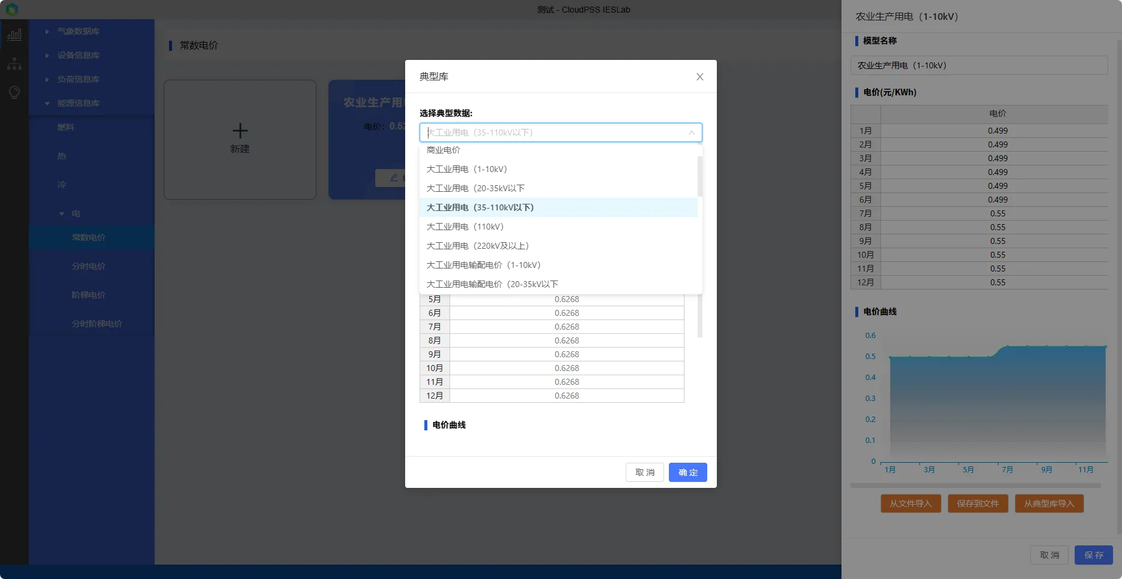Select 商业电价 option
The width and height of the screenshot is (1122, 579).
click(559, 150)
